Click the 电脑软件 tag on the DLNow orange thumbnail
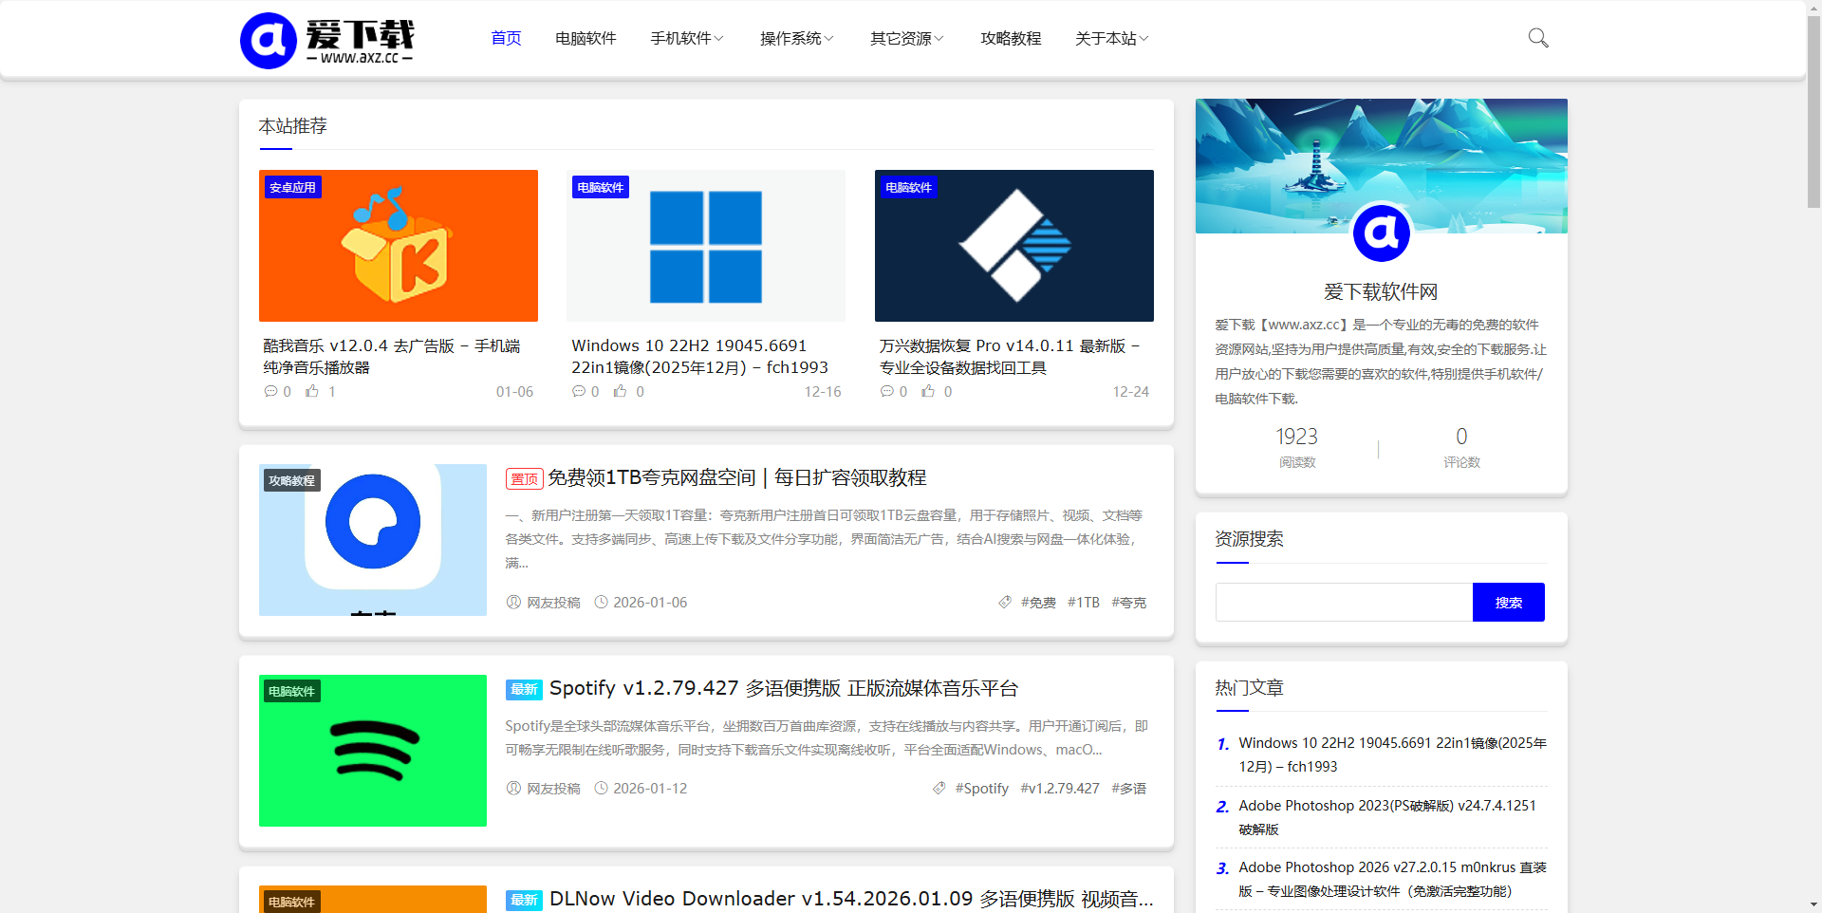The image size is (1822, 913). pos(291,902)
